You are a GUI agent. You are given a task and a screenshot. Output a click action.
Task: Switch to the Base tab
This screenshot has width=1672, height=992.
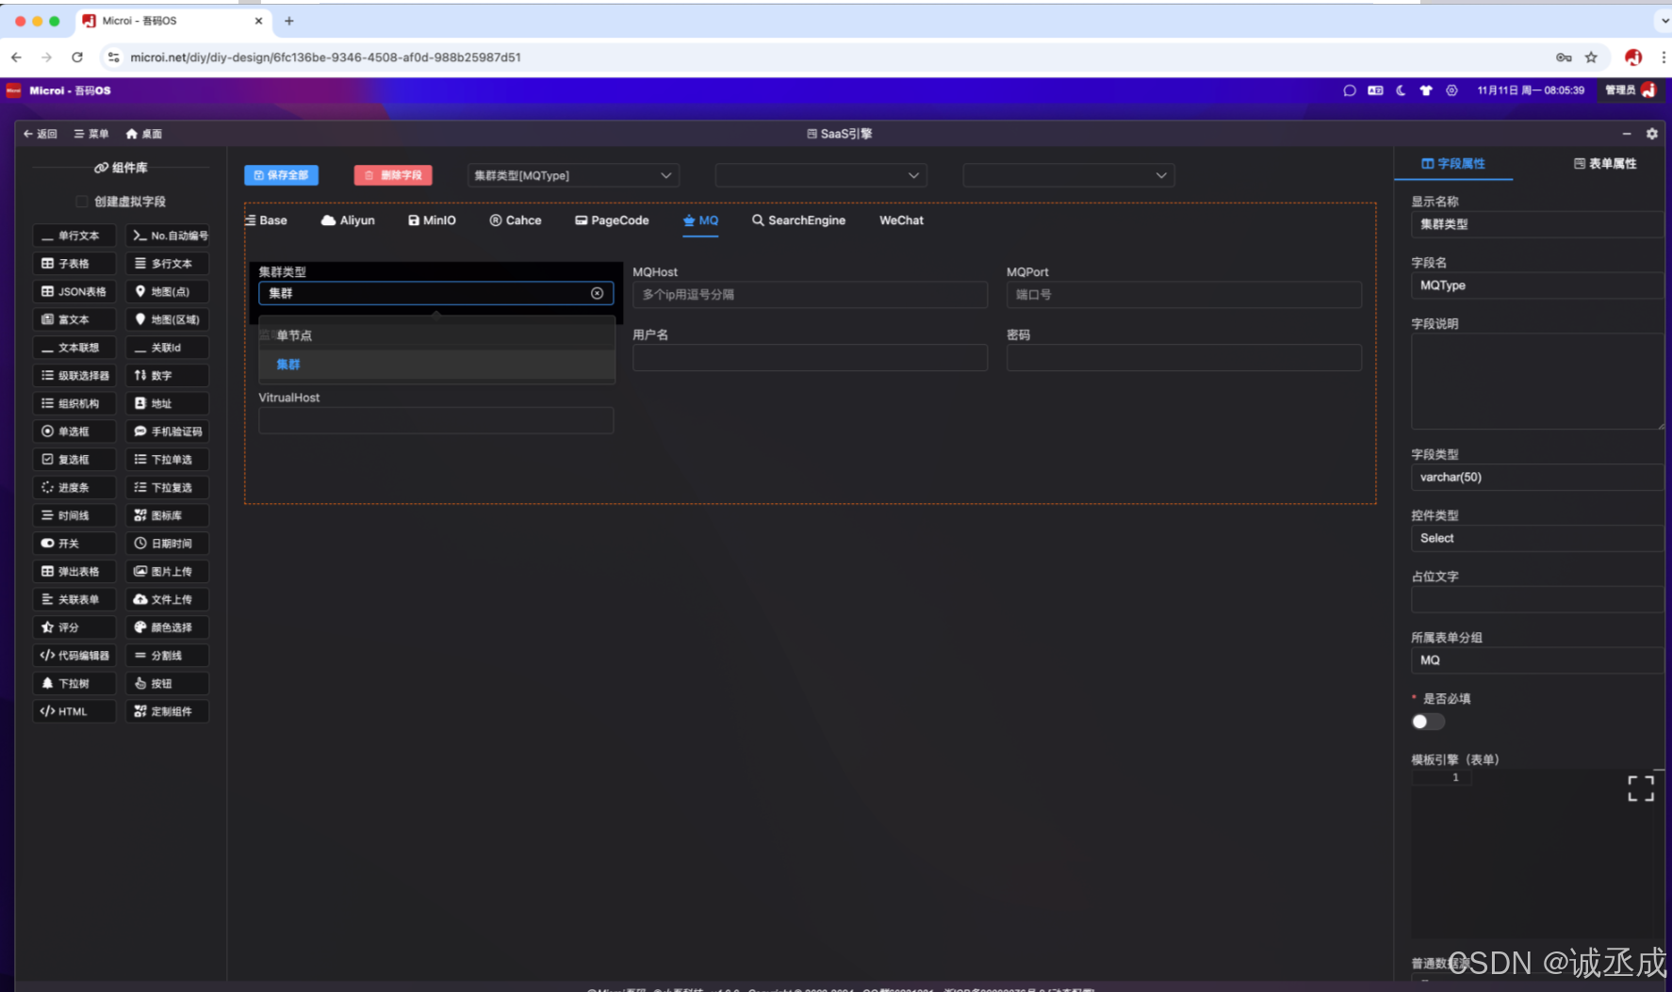coord(267,220)
